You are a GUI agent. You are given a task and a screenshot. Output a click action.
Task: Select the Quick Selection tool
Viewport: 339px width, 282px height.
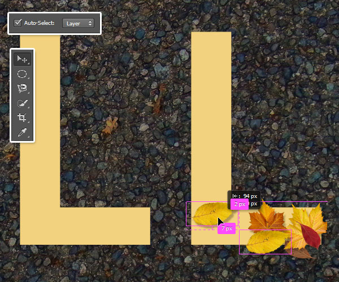tap(22, 103)
